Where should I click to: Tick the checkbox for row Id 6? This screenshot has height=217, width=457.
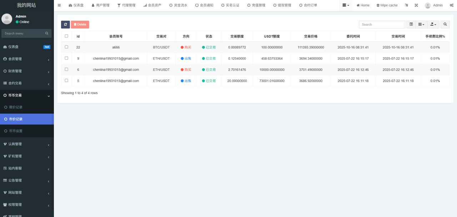point(66,69)
